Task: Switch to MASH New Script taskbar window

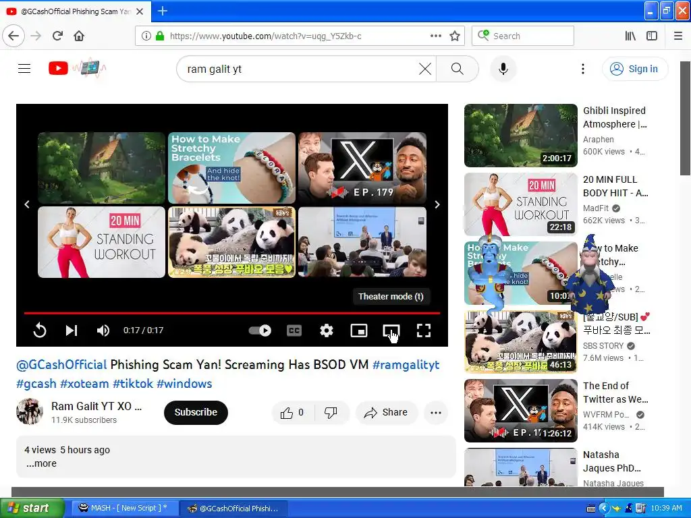Action: pyautogui.click(x=125, y=509)
